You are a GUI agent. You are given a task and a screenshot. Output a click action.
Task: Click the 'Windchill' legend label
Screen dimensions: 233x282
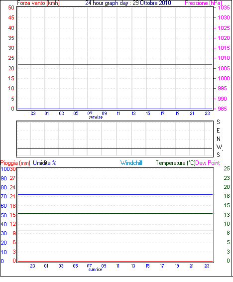131,163
